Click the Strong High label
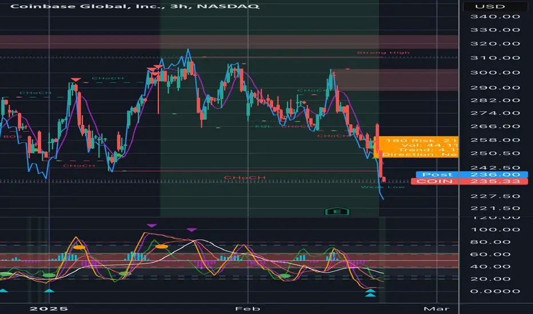 (383, 53)
